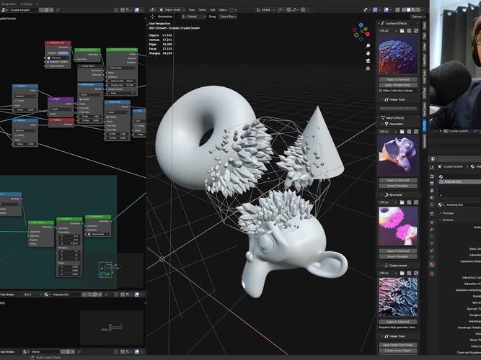Click the pan hand icon in viewport
This screenshot has height=360, width=481.
(368, 53)
